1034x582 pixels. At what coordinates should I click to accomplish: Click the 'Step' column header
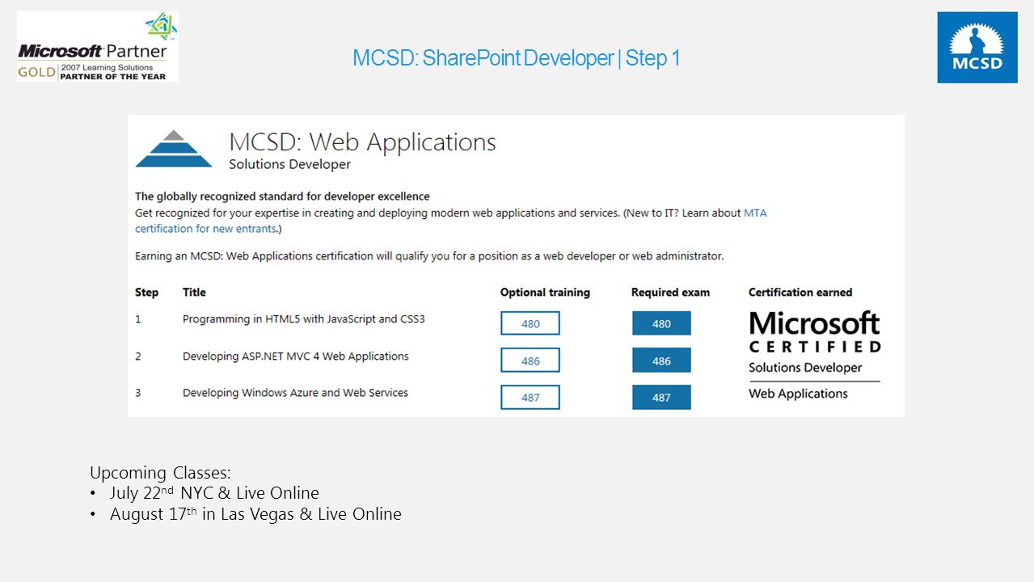pos(147,293)
